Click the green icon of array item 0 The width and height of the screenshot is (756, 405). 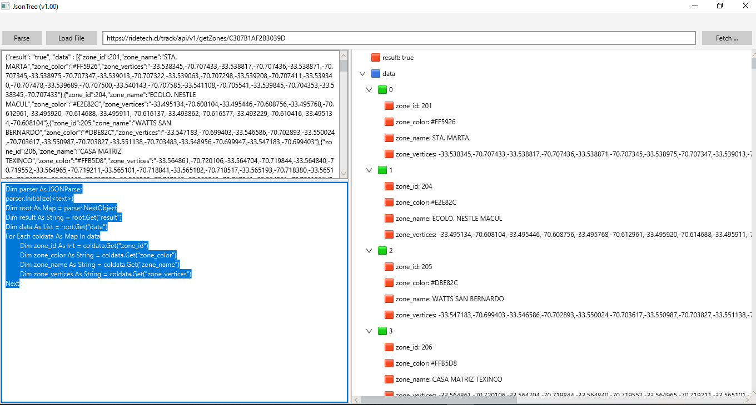click(x=382, y=90)
